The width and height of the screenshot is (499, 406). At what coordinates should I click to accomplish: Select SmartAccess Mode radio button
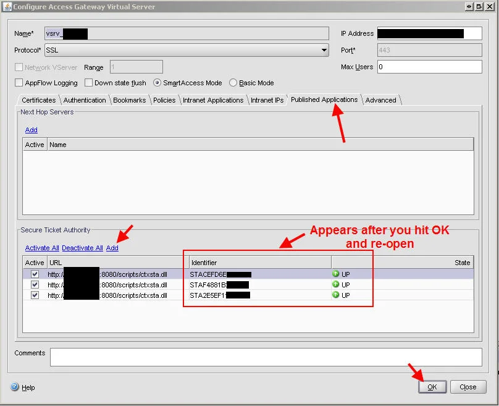pos(157,83)
